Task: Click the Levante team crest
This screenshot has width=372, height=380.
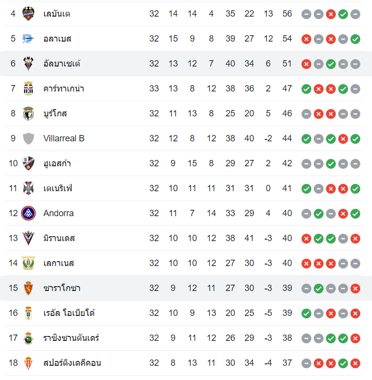Action: (28, 14)
